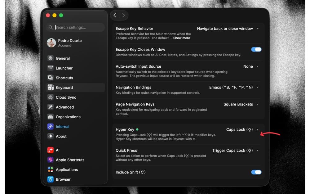This screenshot has width=310, height=194.
Task: Disable the Include Shift toggle
Action: 256,172
